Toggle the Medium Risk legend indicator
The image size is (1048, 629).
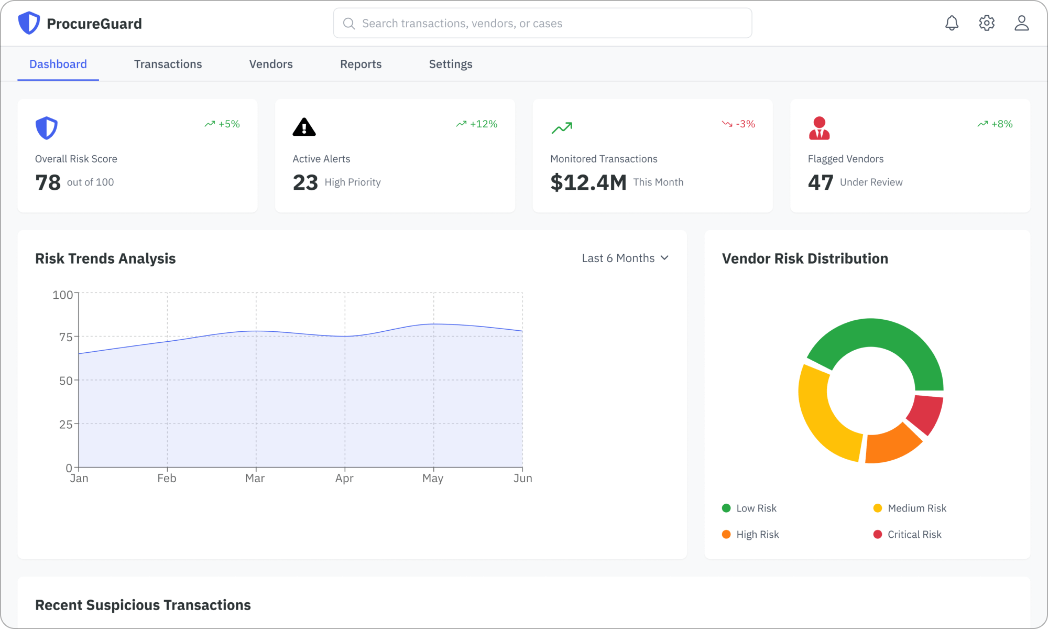coord(877,508)
